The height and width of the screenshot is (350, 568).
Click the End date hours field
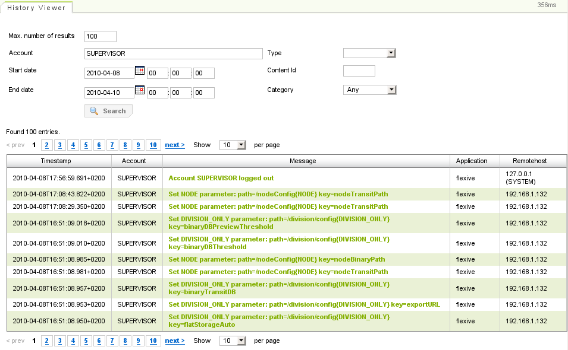(157, 93)
